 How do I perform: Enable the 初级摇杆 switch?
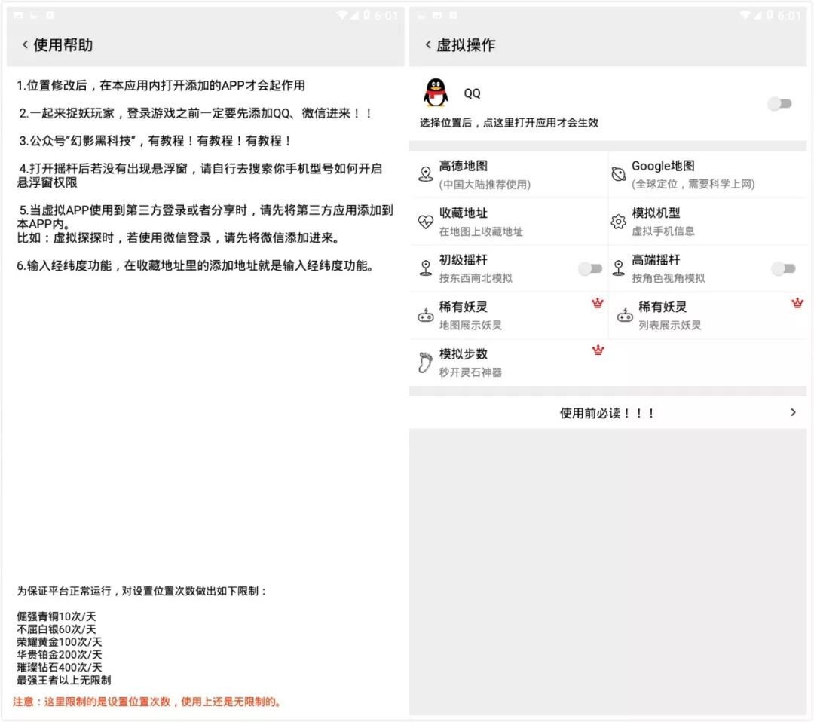(x=590, y=268)
